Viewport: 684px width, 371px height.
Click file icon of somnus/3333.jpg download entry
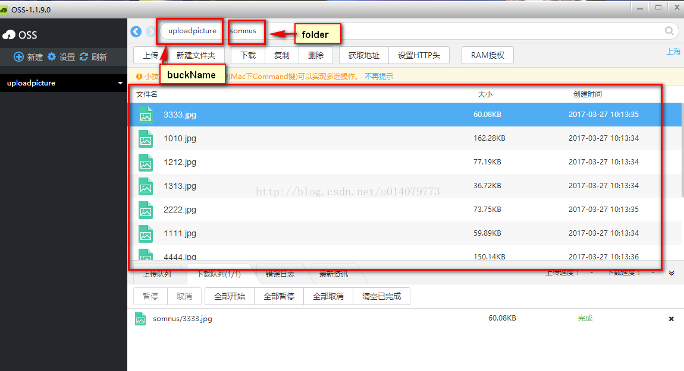(x=140, y=319)
